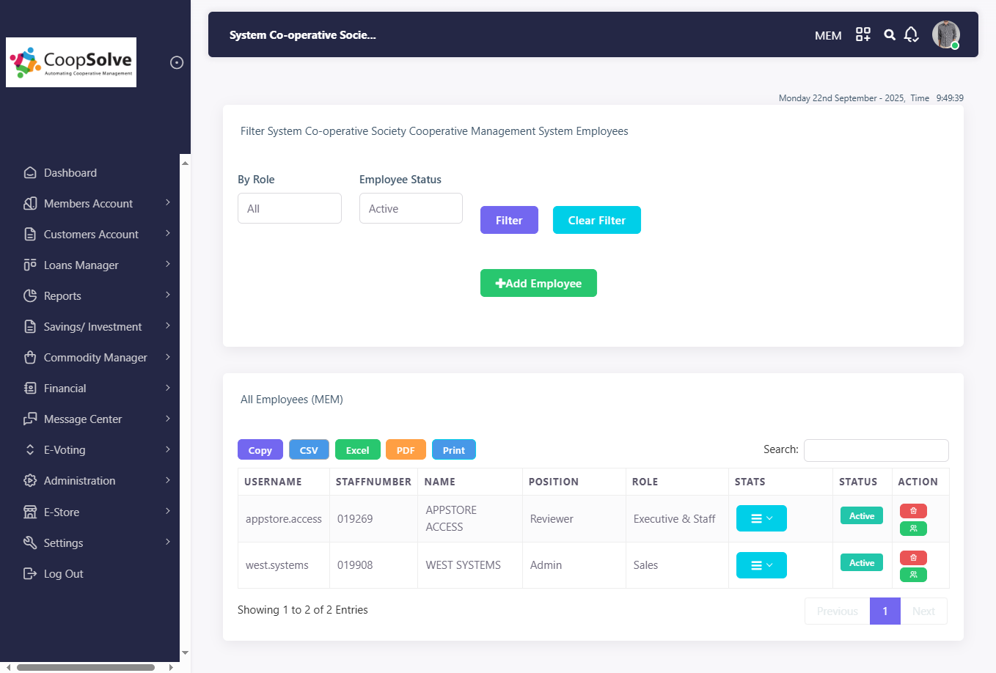996x673 pixels.
Task: Open stats dropdown for west.systems
Action: tap(761, 565)
